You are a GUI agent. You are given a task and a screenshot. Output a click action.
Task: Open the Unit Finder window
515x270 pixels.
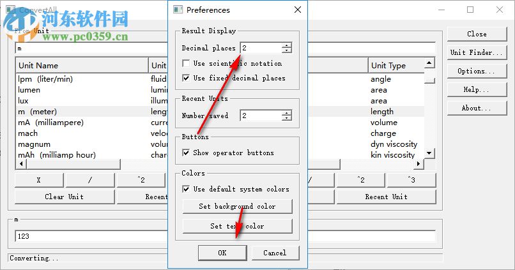(476, 52)
